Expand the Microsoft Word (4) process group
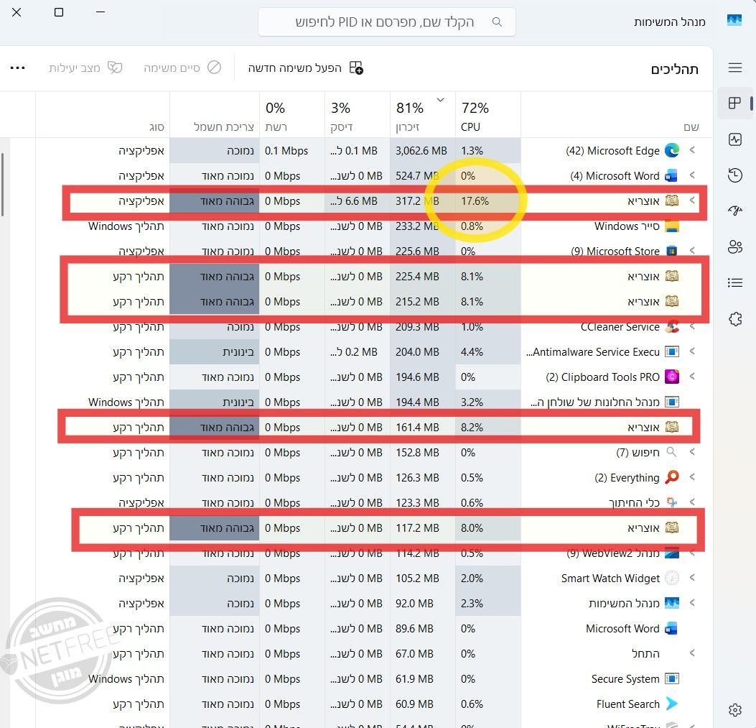Screen dimensions: 756x728 692,175
